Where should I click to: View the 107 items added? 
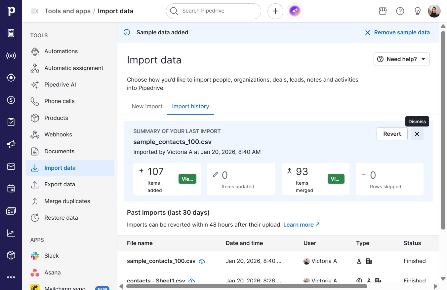point(187,179)
